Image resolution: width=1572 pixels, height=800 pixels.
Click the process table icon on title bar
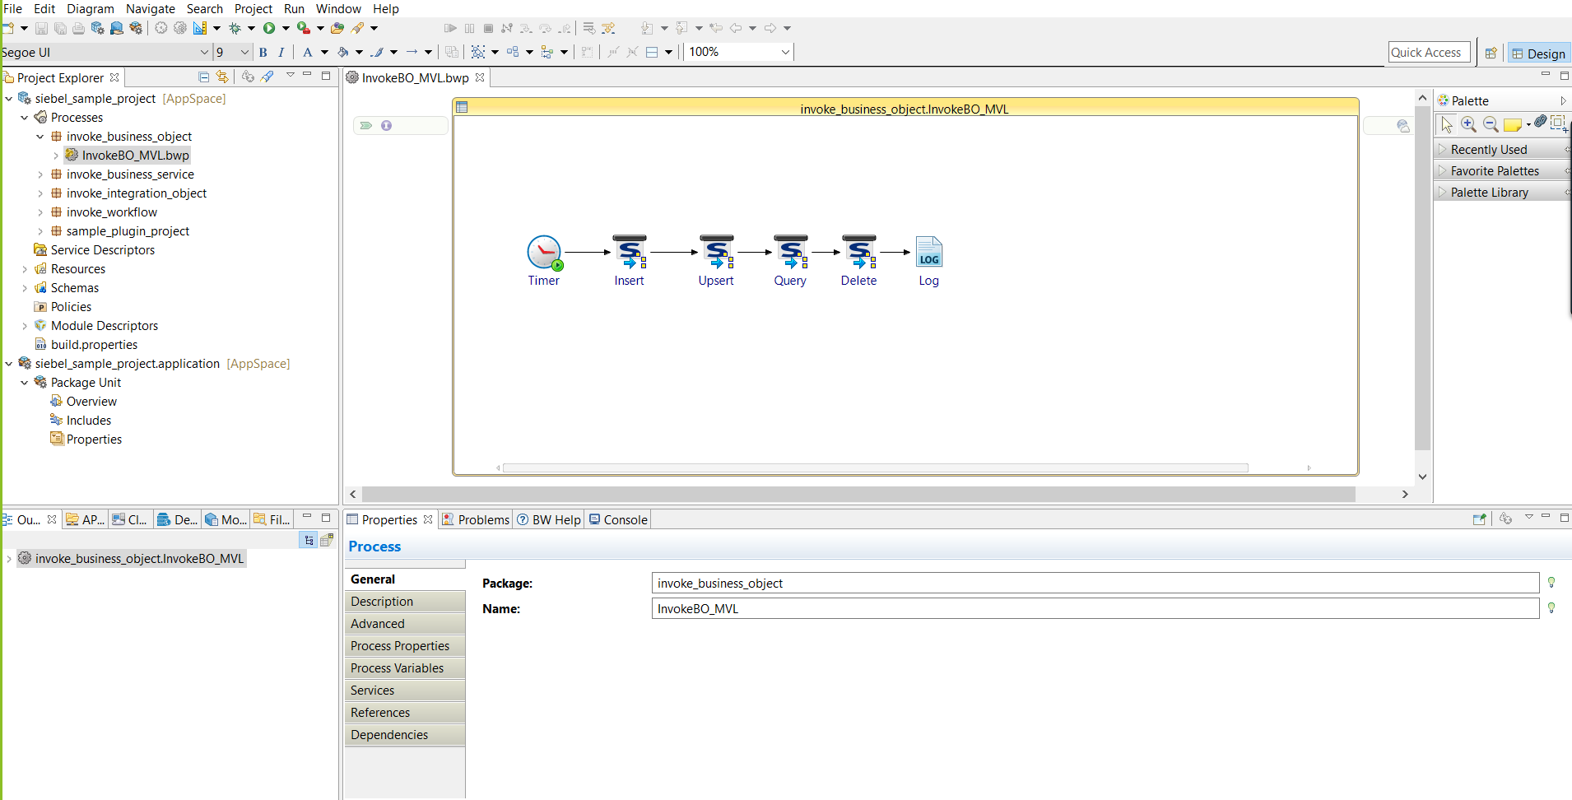click(462, 107)
